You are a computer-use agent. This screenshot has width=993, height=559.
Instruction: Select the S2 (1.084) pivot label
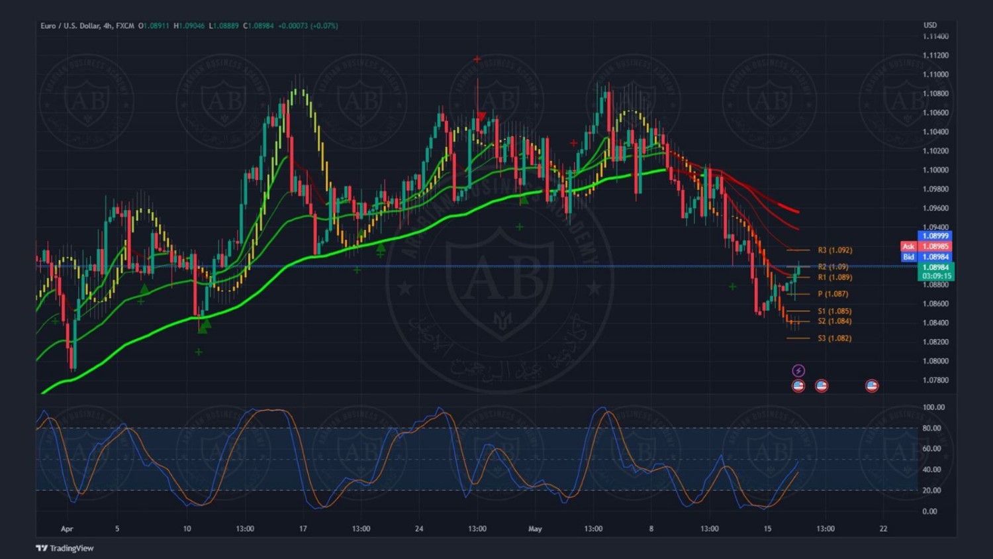pyautogui.click(x=835, y=321)
